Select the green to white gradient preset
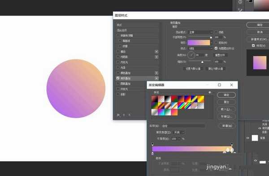Screen dimensions: 269x176 tap(168, 112)
